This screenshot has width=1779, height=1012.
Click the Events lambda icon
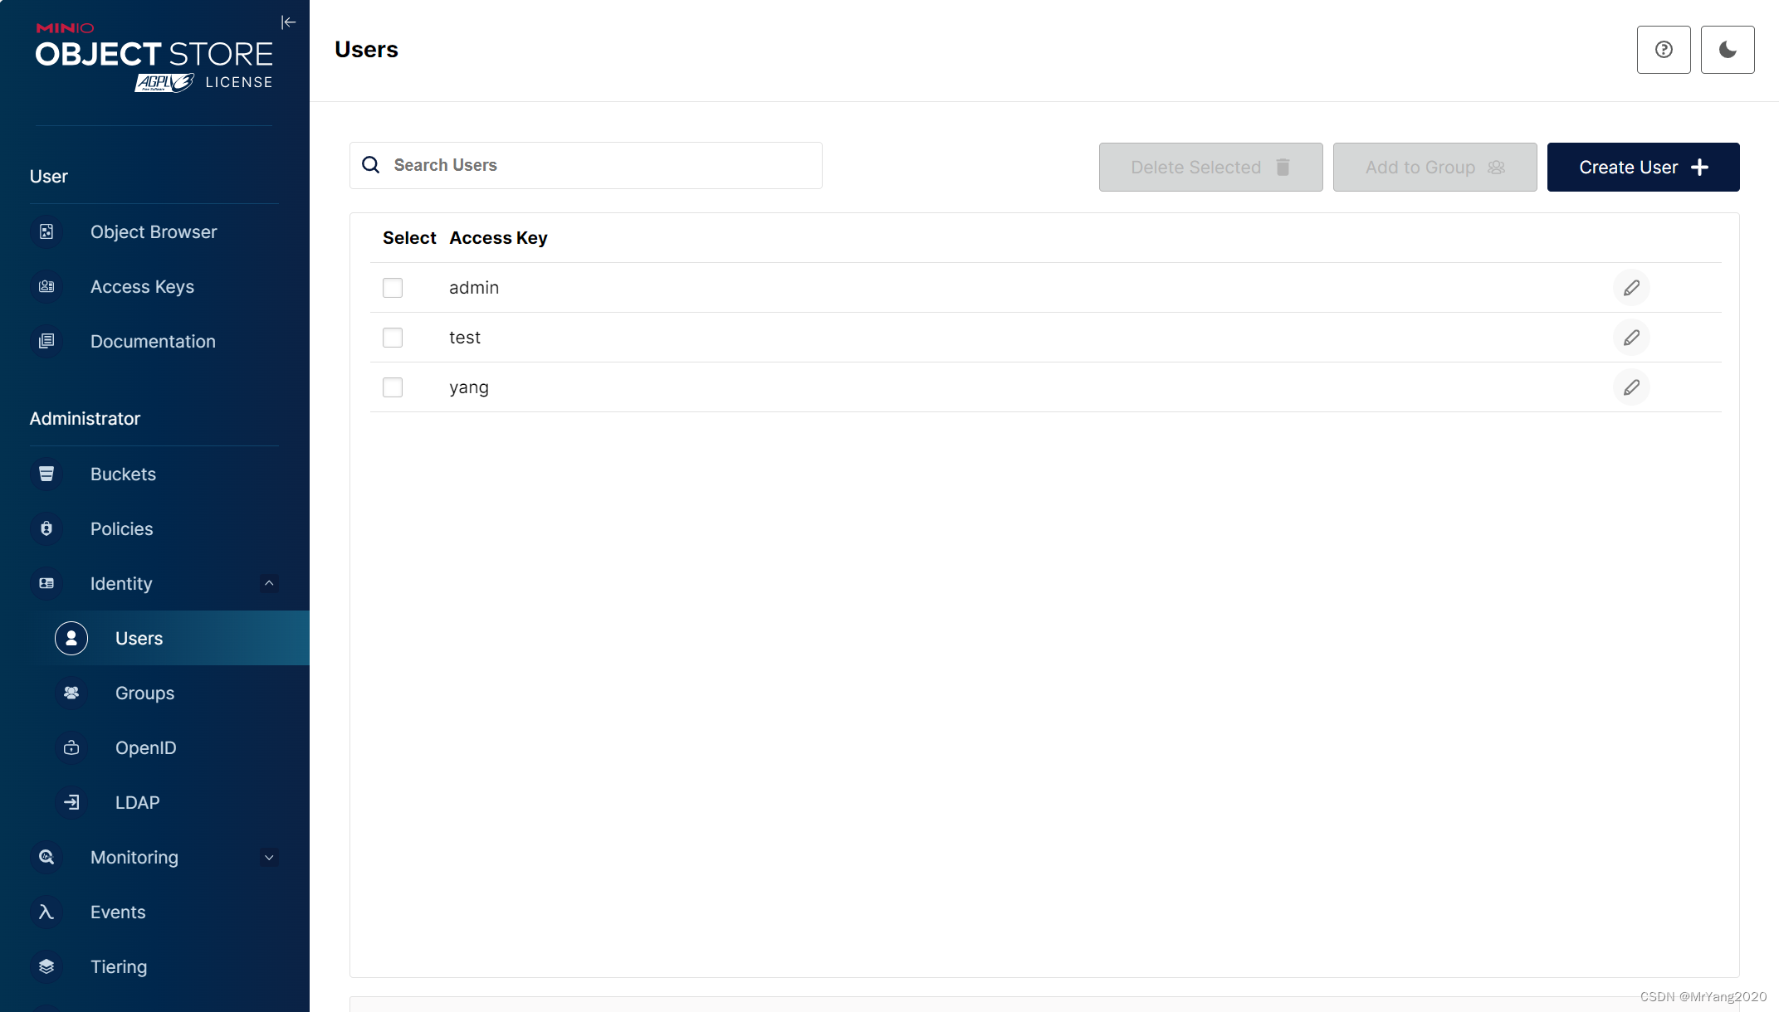46,912
